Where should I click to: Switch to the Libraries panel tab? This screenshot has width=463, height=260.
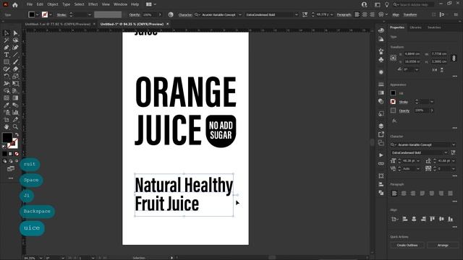point(415,27)
